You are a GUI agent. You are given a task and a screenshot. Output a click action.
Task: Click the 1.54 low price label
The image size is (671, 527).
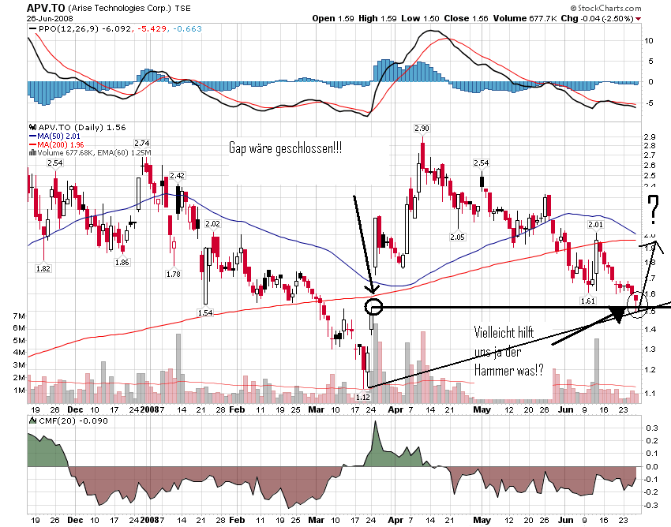[205, 312]
